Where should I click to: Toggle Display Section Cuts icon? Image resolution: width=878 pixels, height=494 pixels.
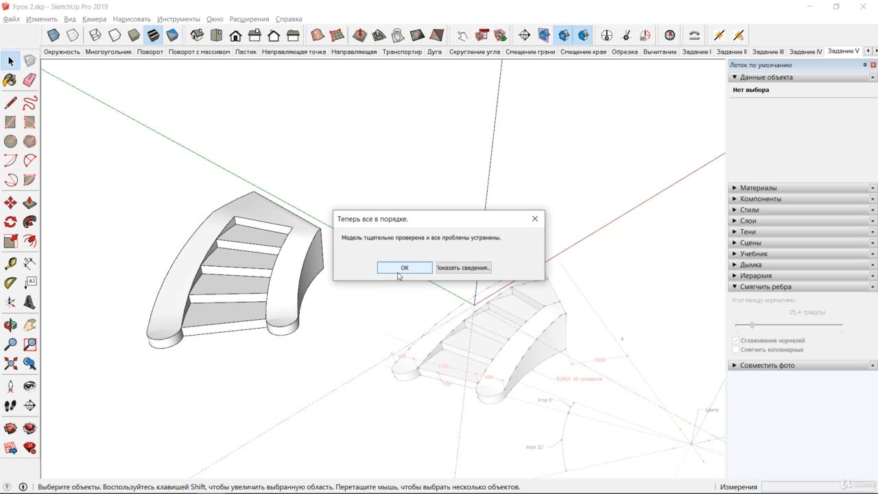coord(563,35)
